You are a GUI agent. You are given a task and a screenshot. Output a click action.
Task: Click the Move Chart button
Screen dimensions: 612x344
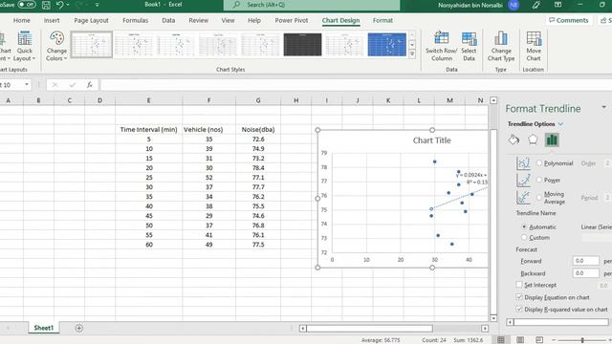click(x=534, y=47)
